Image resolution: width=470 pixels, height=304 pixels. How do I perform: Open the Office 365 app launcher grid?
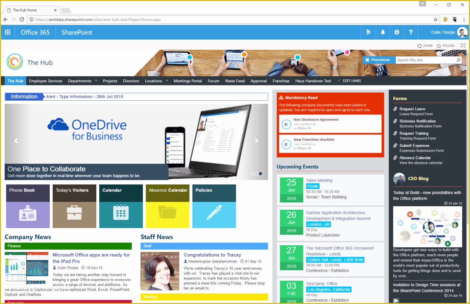(x=7, y=32)
